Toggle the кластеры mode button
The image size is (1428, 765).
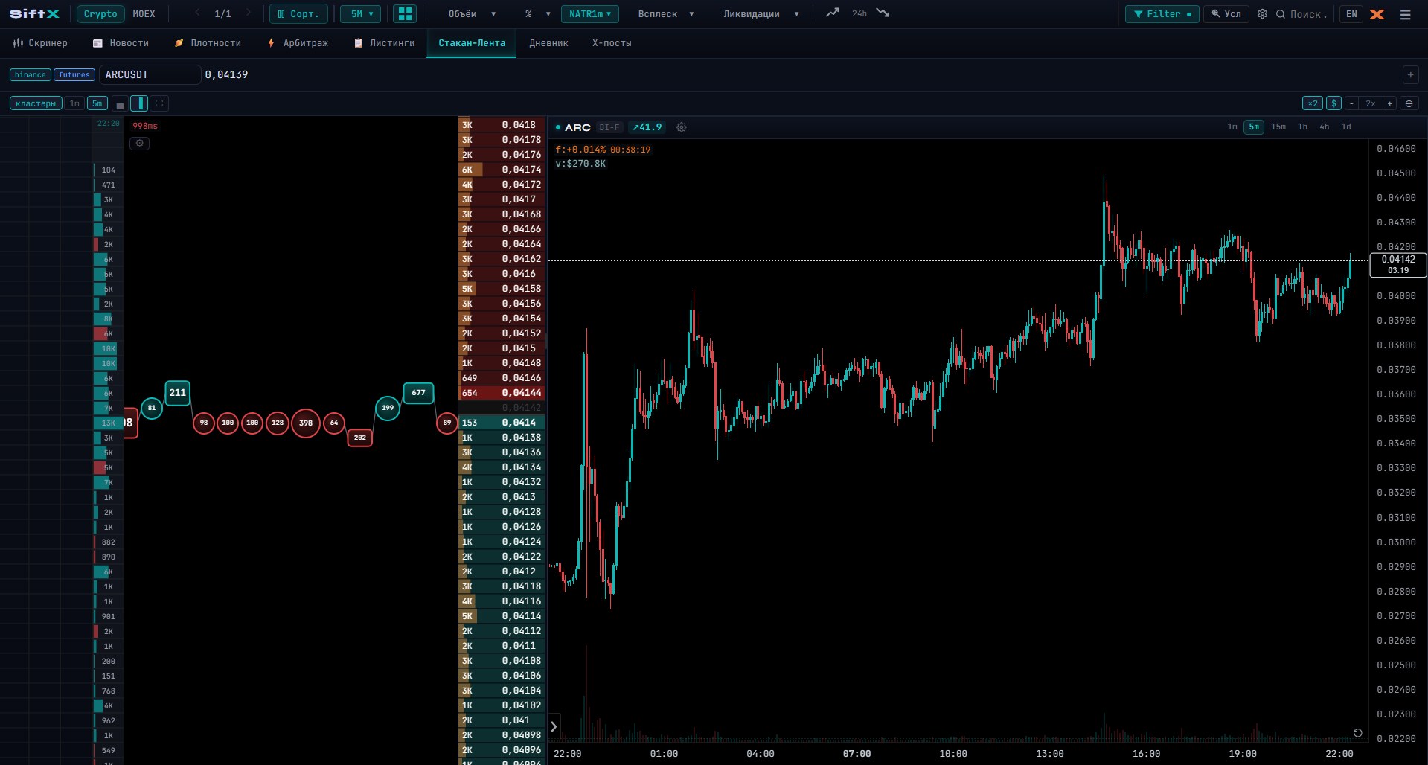click(36, 103)
